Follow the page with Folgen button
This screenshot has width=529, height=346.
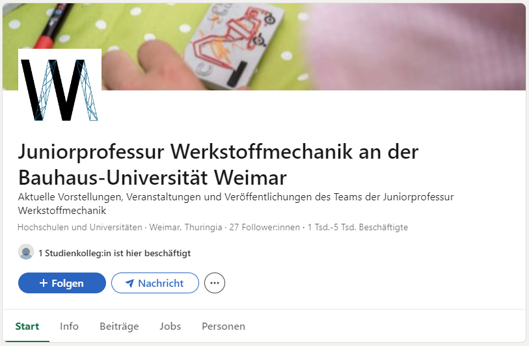[x=62, y=283]
